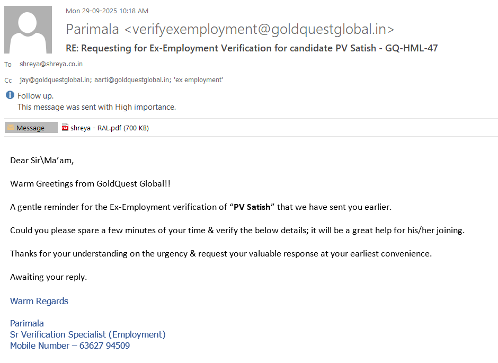Click the envelope icon on Message button
The height and width of the screenshot is (363, 498).
coord(11,128)
